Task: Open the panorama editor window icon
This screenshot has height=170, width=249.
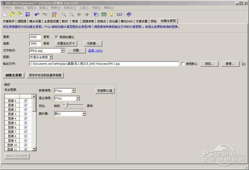Action: coord(96,15)
